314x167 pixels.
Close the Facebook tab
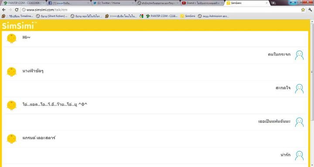tap(88, 3)
